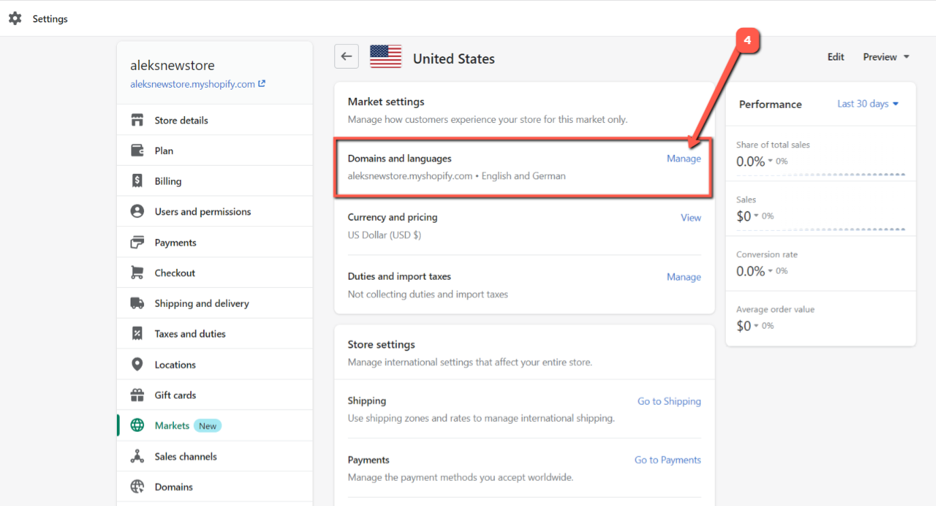The height and width of the screenshot is (506, 936).
Task: Open the Last 30 days date range dropdown
Action: click(868, 104)
